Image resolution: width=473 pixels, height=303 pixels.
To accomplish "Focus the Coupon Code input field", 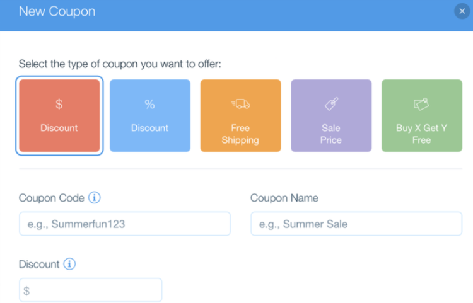I will (125, 224).
